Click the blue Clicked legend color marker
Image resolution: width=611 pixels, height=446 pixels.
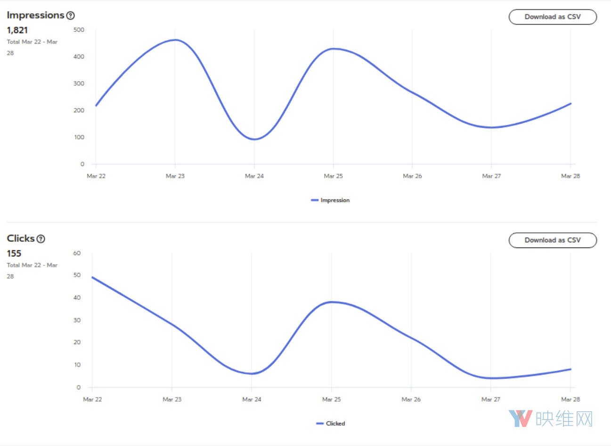click(320, 423)
